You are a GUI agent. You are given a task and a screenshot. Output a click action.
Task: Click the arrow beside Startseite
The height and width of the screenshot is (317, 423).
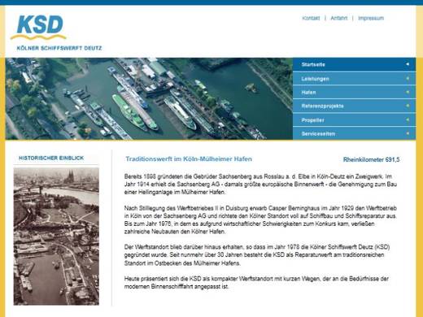coord(408,64)
